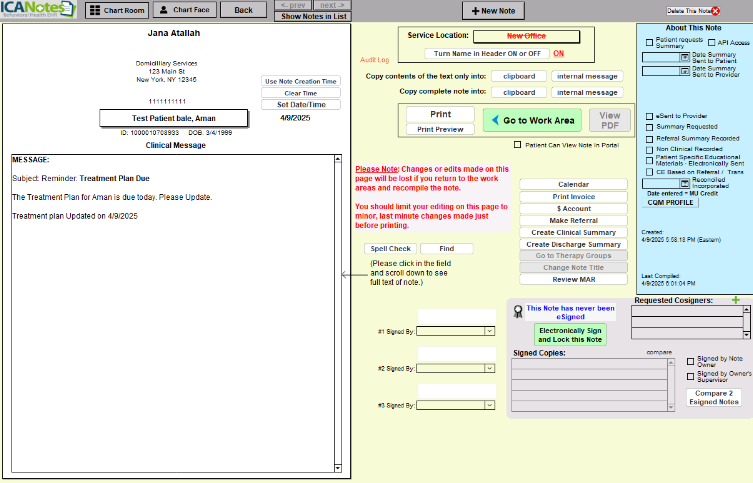753x483 pixels.
Task: Tick the Signed by Note Owner checkbox
Action: coord(690,361)
